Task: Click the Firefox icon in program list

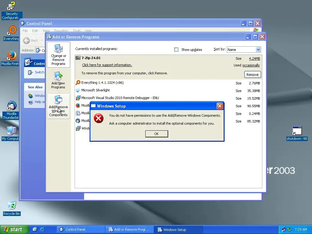Action: pyautogui.click(x=78, y=105)
